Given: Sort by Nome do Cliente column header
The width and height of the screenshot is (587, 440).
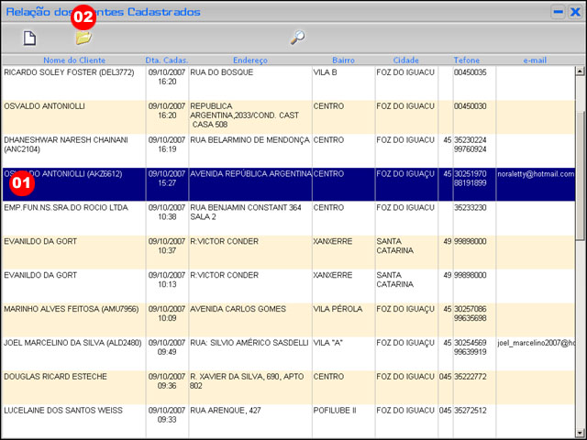Looking at the screenshot, I should 73,60.
